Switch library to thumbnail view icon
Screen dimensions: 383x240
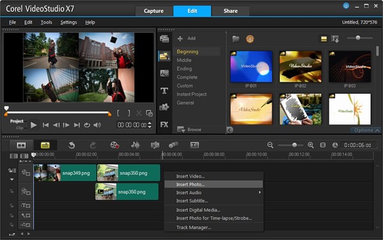324,39
